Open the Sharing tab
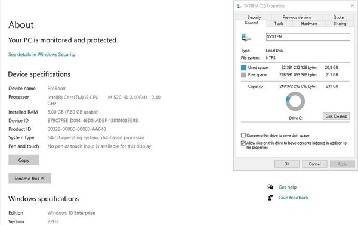This screenshot has width=358, height=225. (340, 23)
